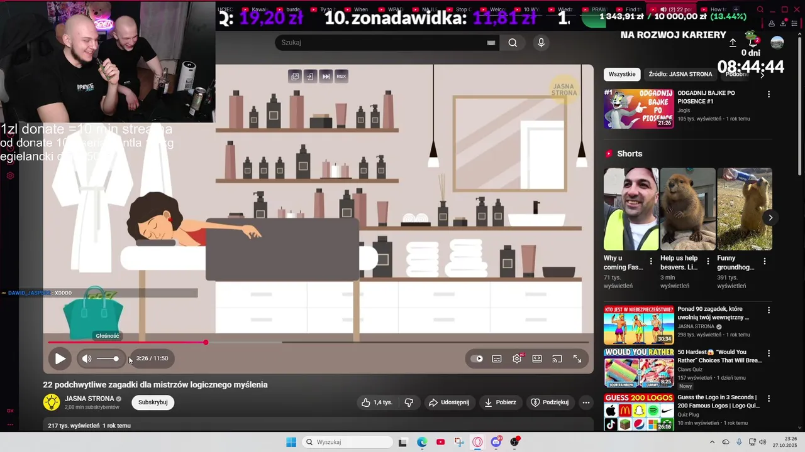Open the YouTube account avatar menu
The height and width of the screenshot is (452, 805).
777,43
